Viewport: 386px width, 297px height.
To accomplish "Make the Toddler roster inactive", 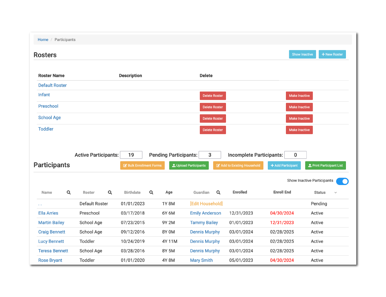I will pyautogui.click(x=299, y=130).
